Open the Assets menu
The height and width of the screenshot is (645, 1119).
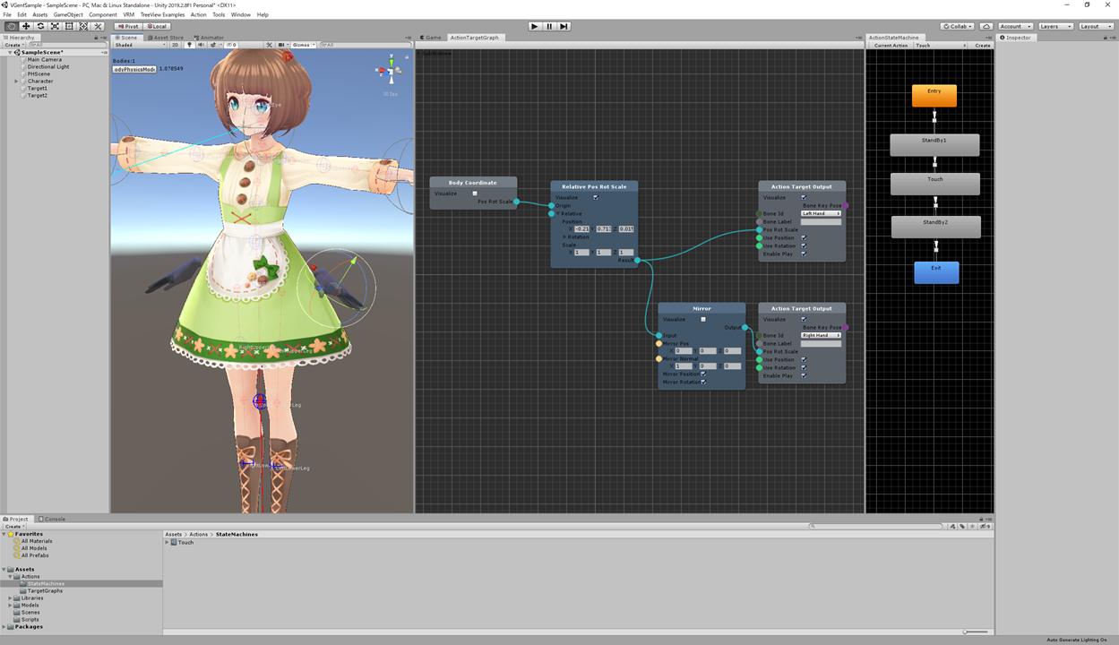(x=39, y=14)
